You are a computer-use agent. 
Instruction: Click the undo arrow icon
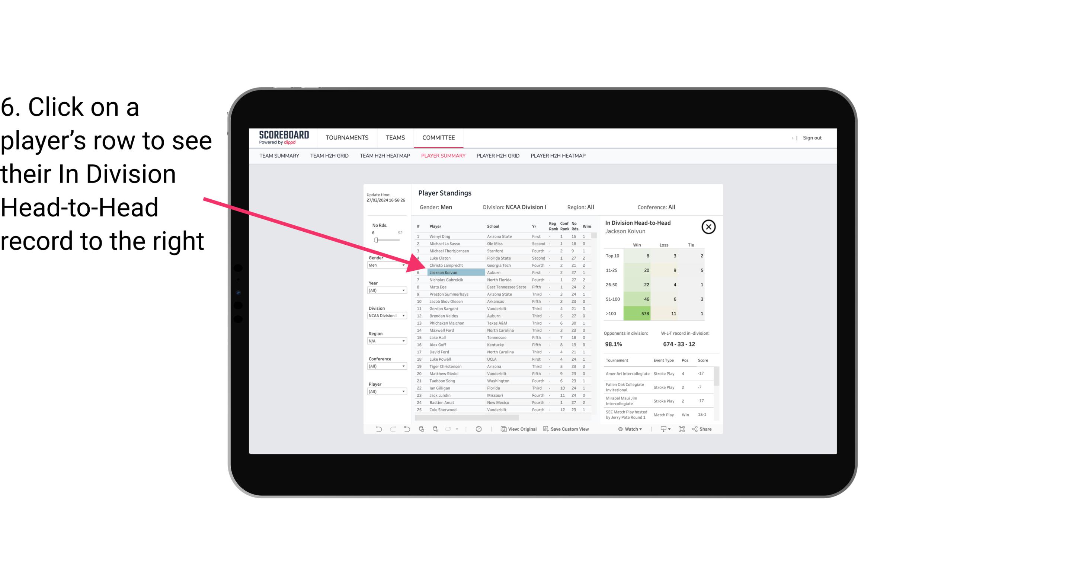click(x=377, y=429)
